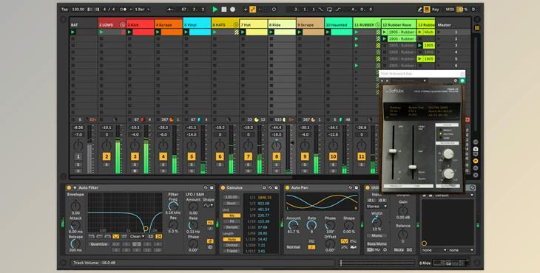Click the Auto Filter Freq knob
Viewport: 540px width, 273px height.
[x=173, y=206]
